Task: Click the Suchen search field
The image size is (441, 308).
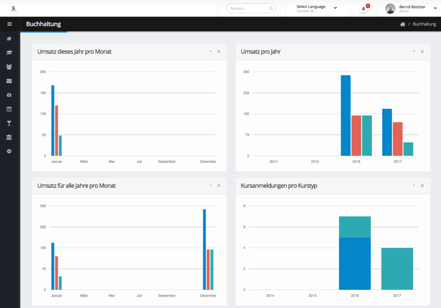Action: point(251,8)
